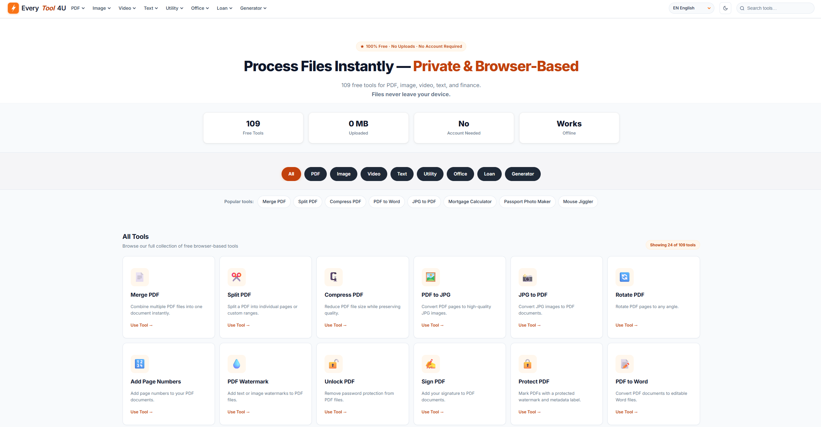Click the JPG to PDF camera icon
821x427 pixels.
528,277
